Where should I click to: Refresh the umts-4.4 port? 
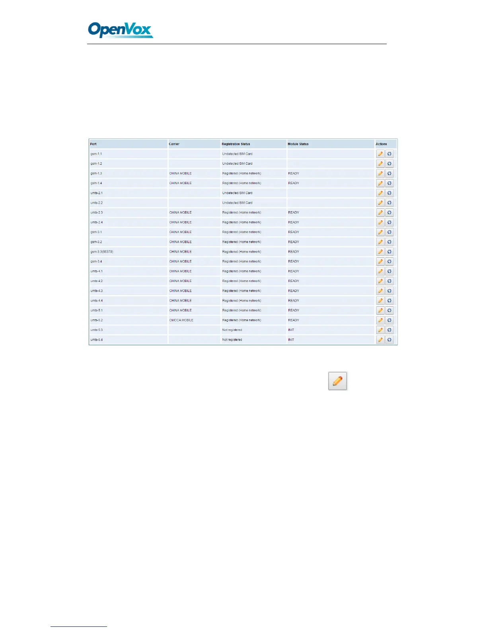[x=390, y=301]
